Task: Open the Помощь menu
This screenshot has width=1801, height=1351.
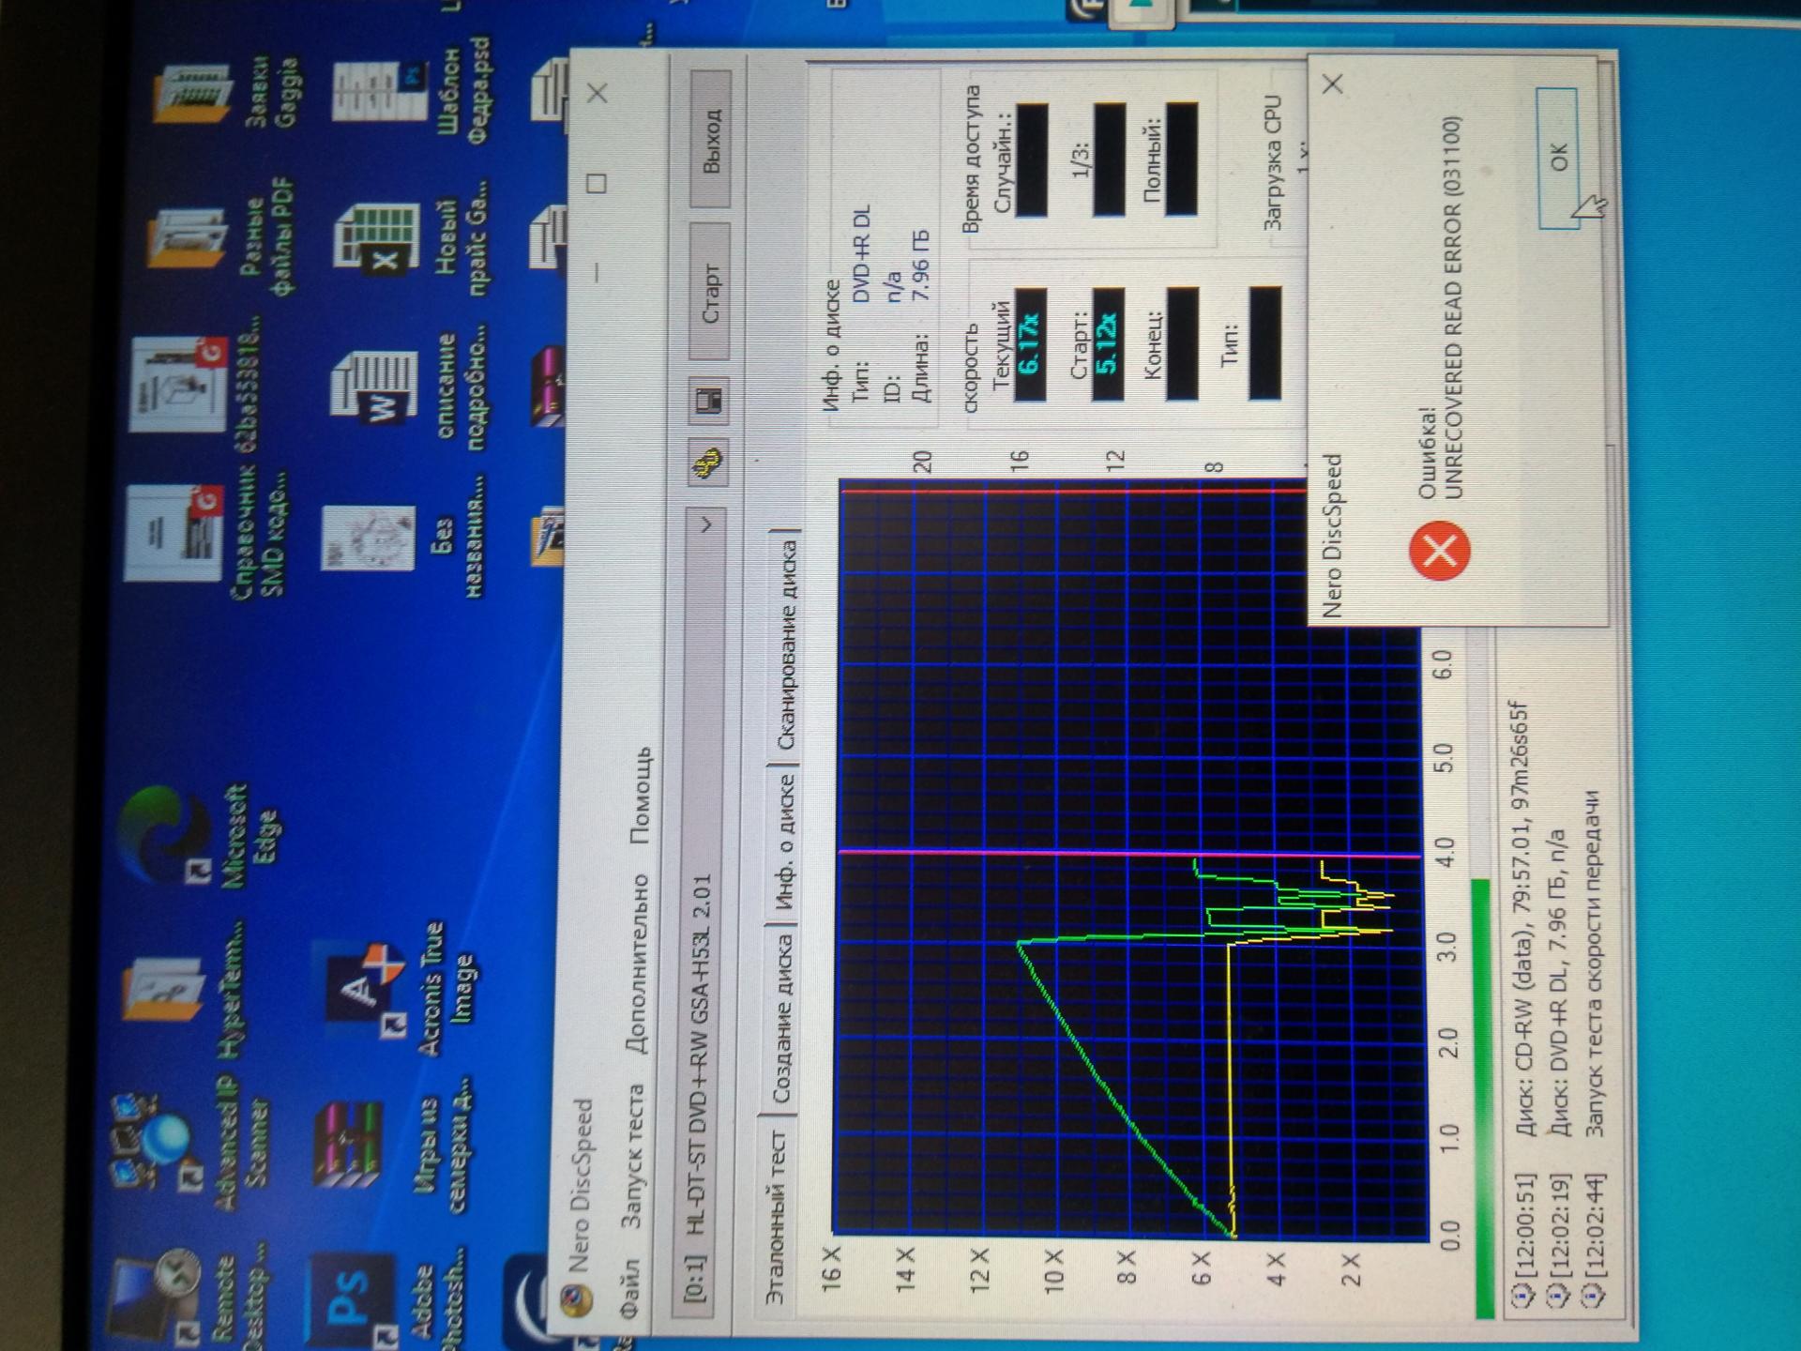Action: [641, 796]
